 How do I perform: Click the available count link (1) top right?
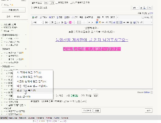coord(151,13)
